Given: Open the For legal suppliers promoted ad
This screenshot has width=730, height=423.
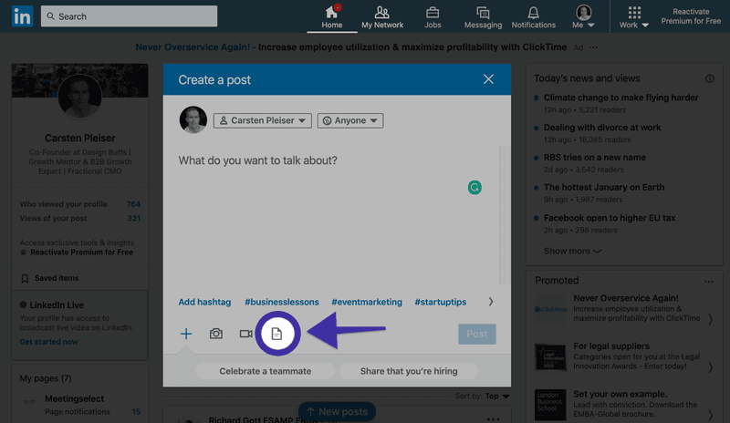Looking at the screenshot, I should pyautogui.click(x=611, y=346).
